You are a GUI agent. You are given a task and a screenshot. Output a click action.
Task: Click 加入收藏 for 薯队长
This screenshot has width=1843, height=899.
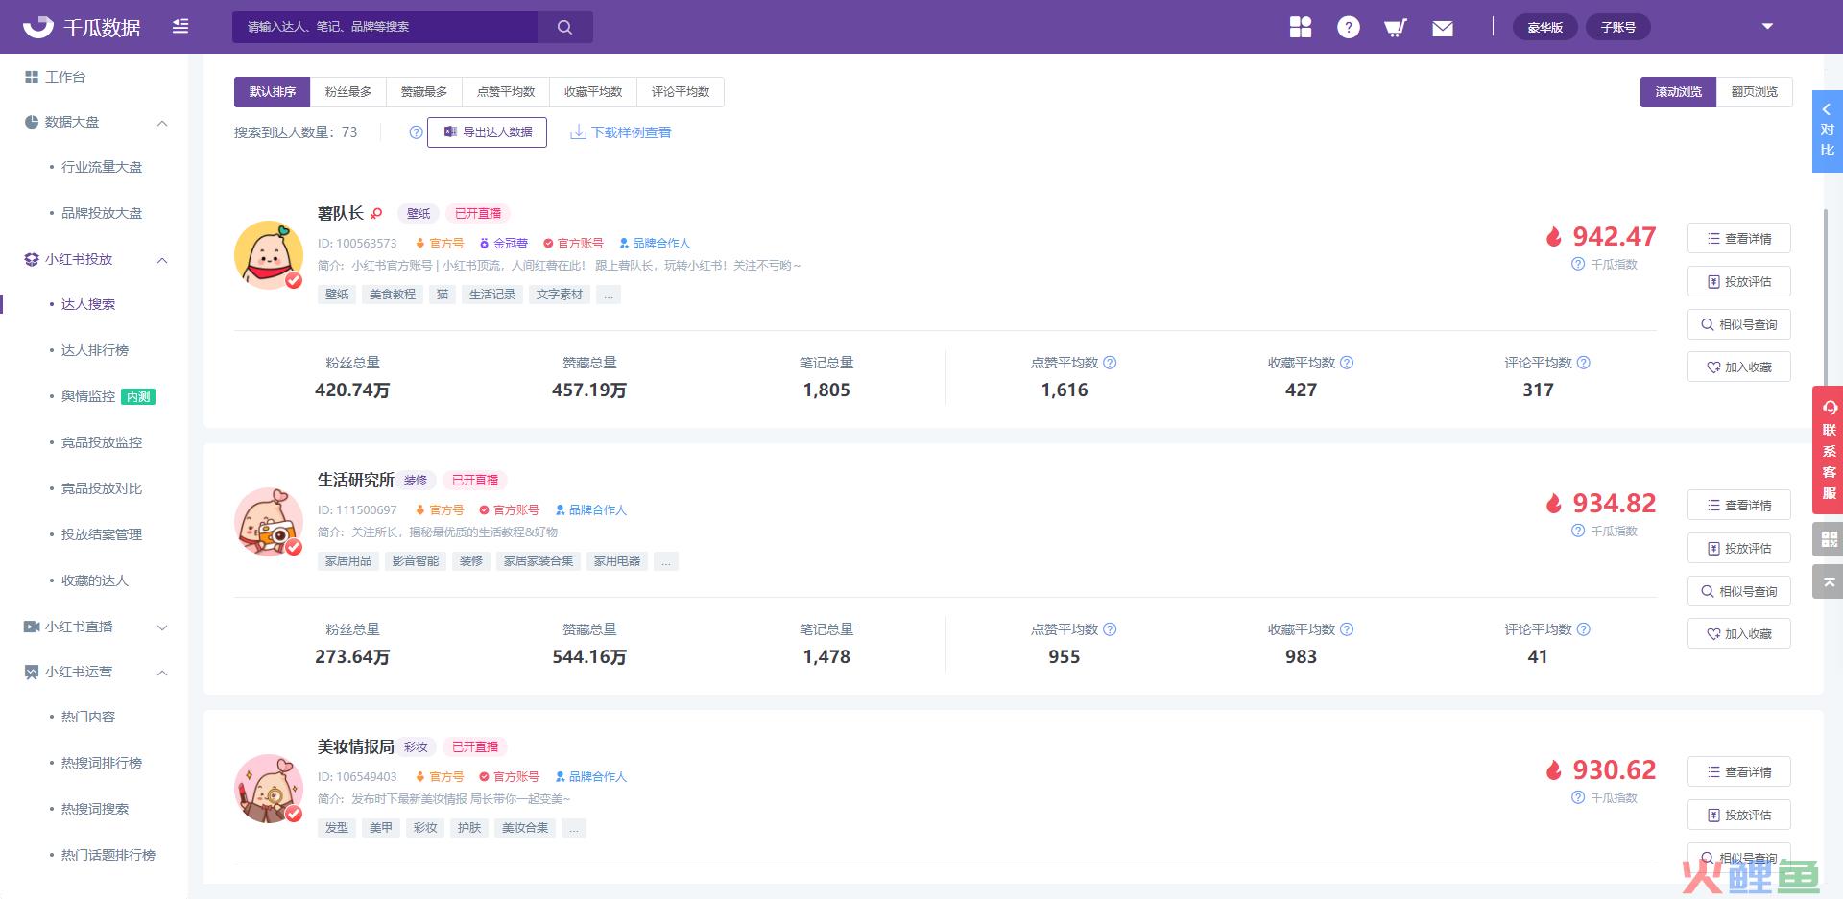(1739, 367)
